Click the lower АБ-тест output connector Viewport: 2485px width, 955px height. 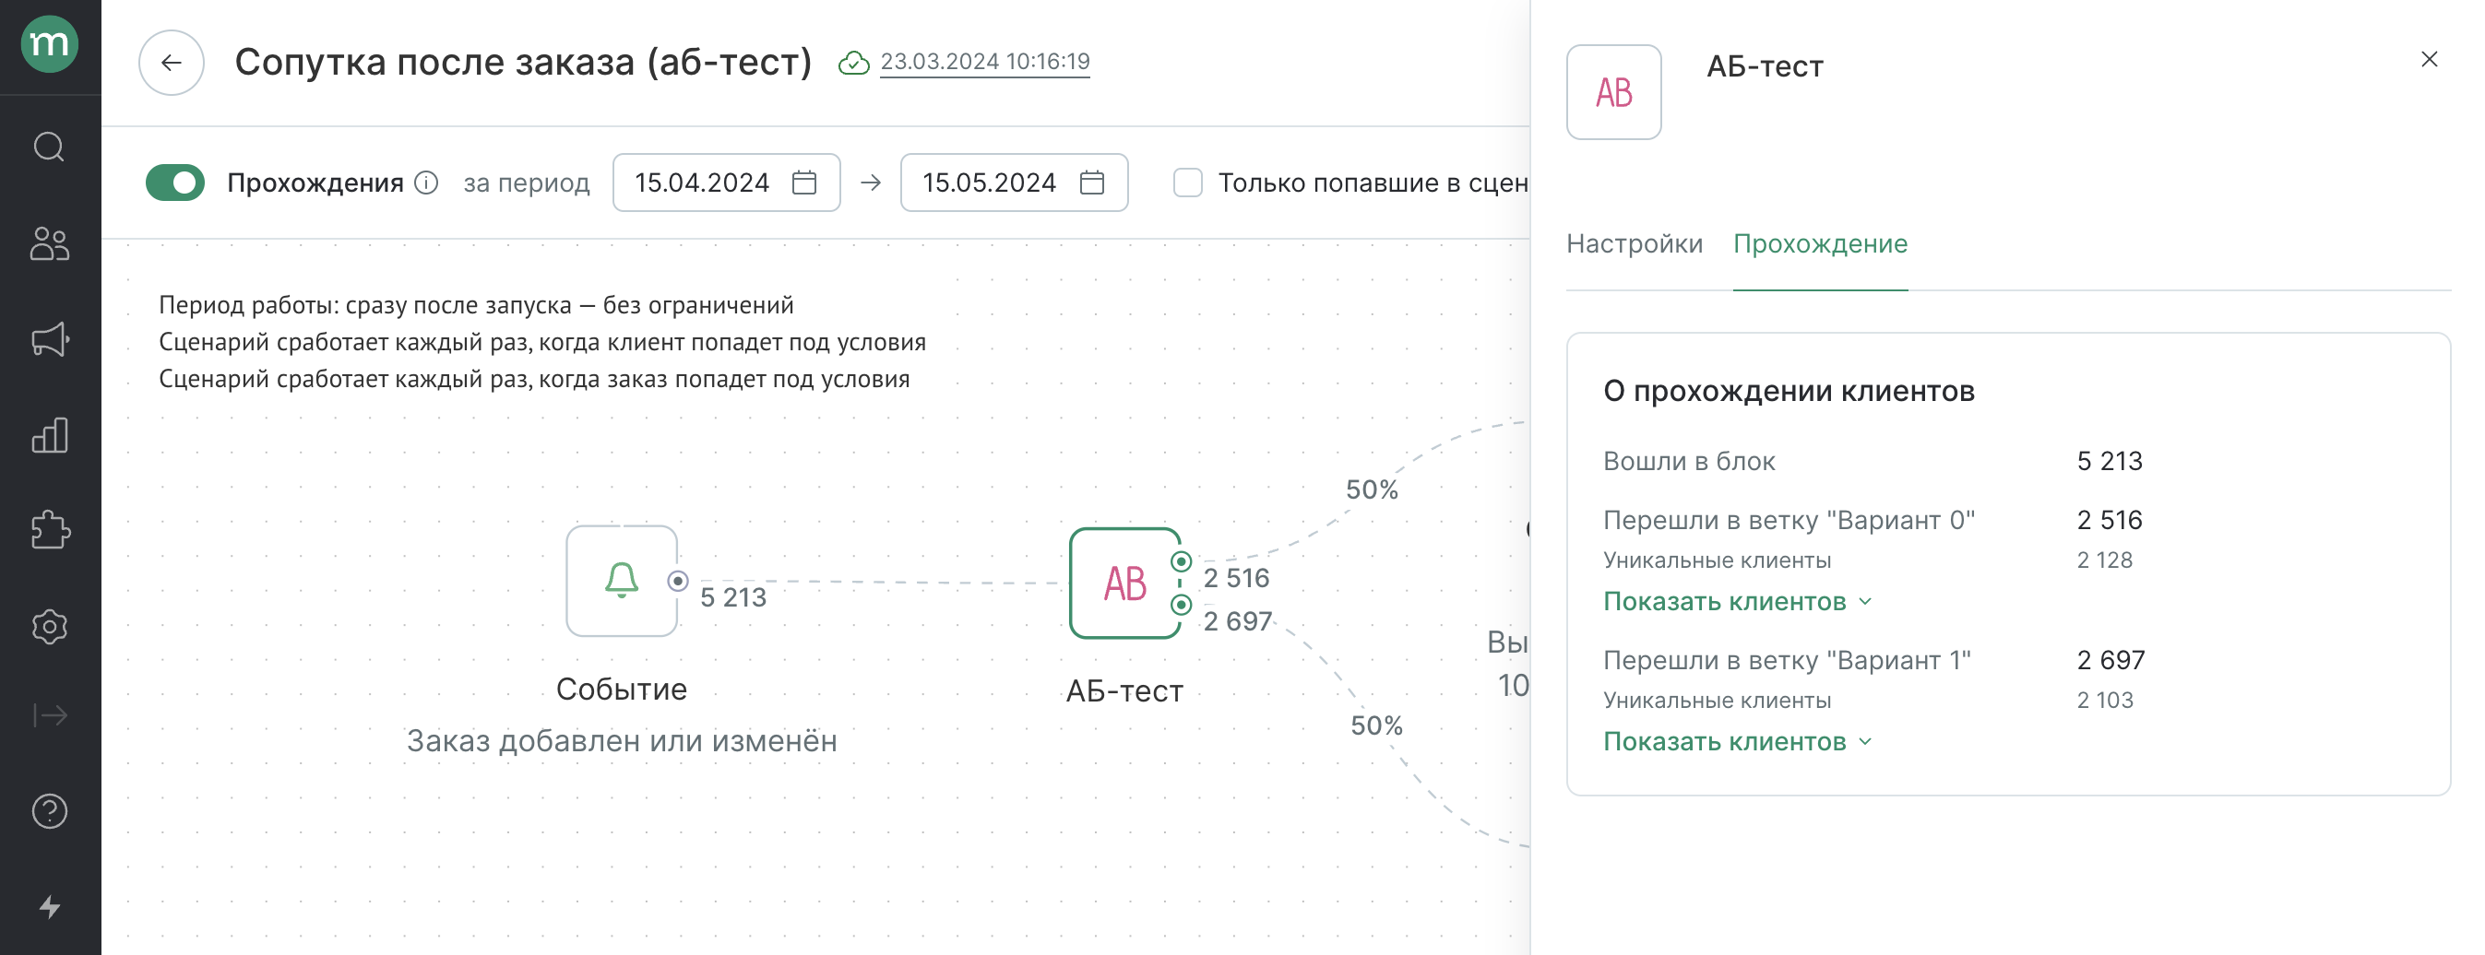[x=1181, y=604]
